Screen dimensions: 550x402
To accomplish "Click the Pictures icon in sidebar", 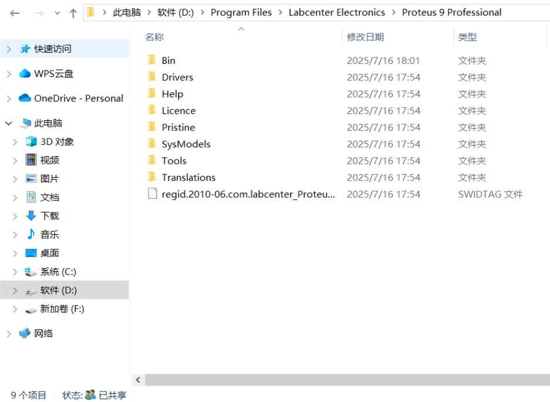I will point(31,178).
